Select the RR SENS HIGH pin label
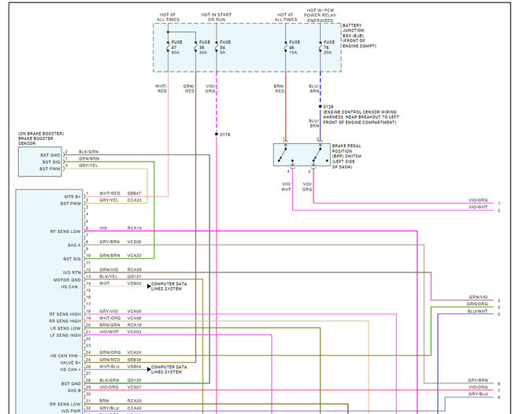Viewport: 512px width, 414px height. click(65, 321)
